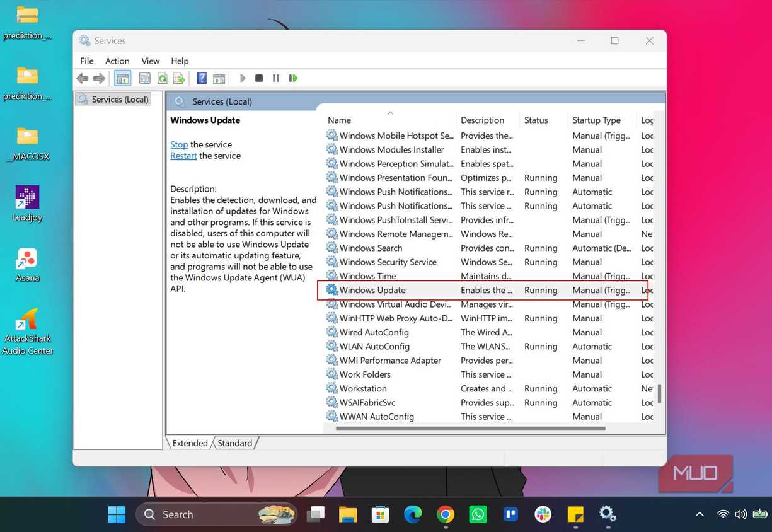Open Google Chrome from the taskbar

(446, 514)
